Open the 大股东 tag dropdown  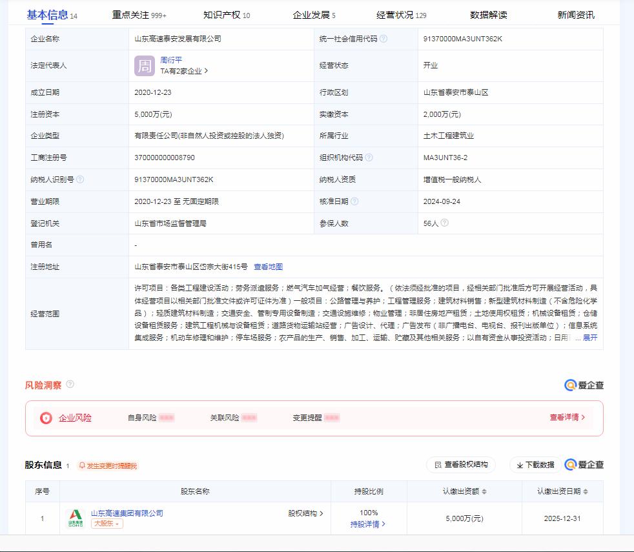pyautogui.click(x=107, y=524)
